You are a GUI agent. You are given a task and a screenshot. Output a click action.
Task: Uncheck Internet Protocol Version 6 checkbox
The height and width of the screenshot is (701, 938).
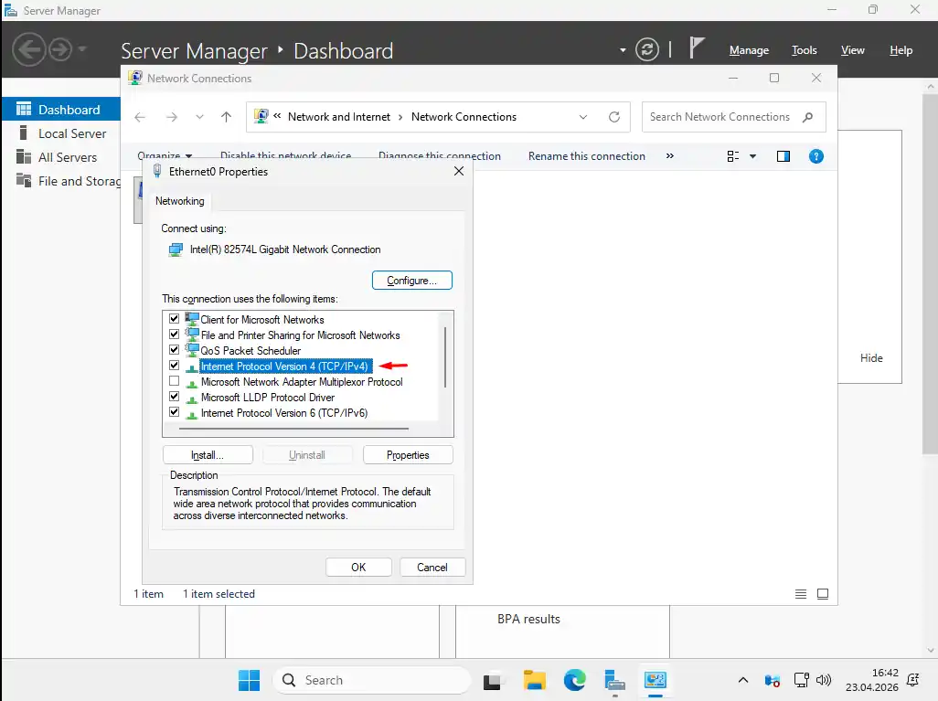pyautogui.click(x=174, y=412)
